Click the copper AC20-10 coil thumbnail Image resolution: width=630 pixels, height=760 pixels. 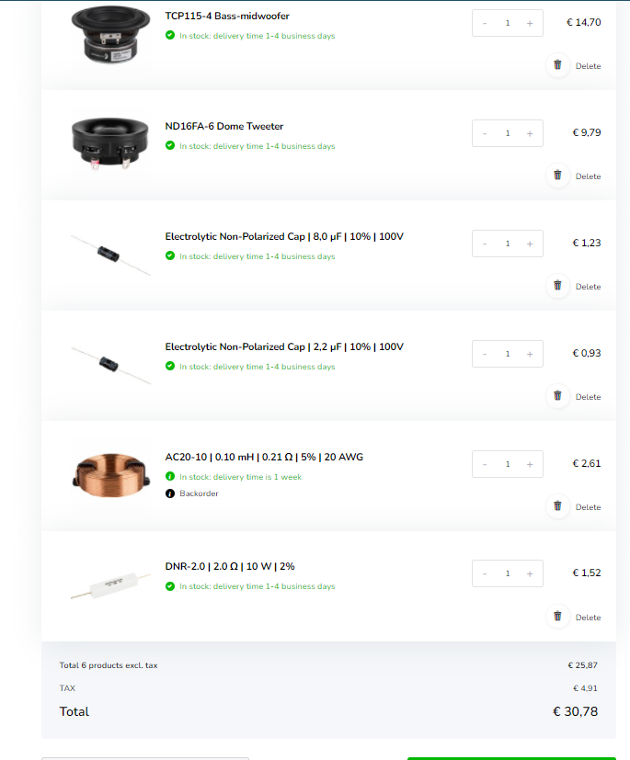[x=110, y=475]
